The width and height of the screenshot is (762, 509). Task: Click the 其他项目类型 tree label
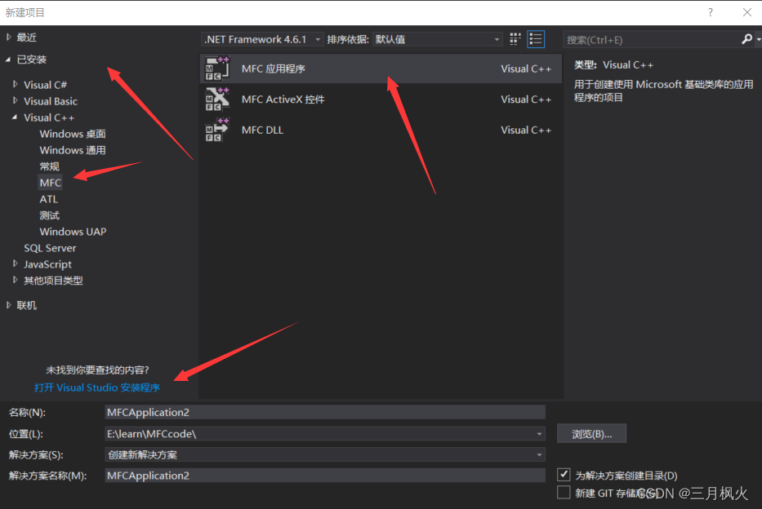coord(53,281)
